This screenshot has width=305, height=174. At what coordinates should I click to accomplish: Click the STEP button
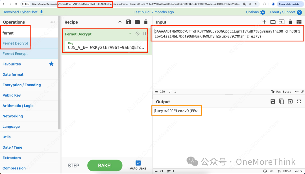pyautogui.click(x=73, y=166)
